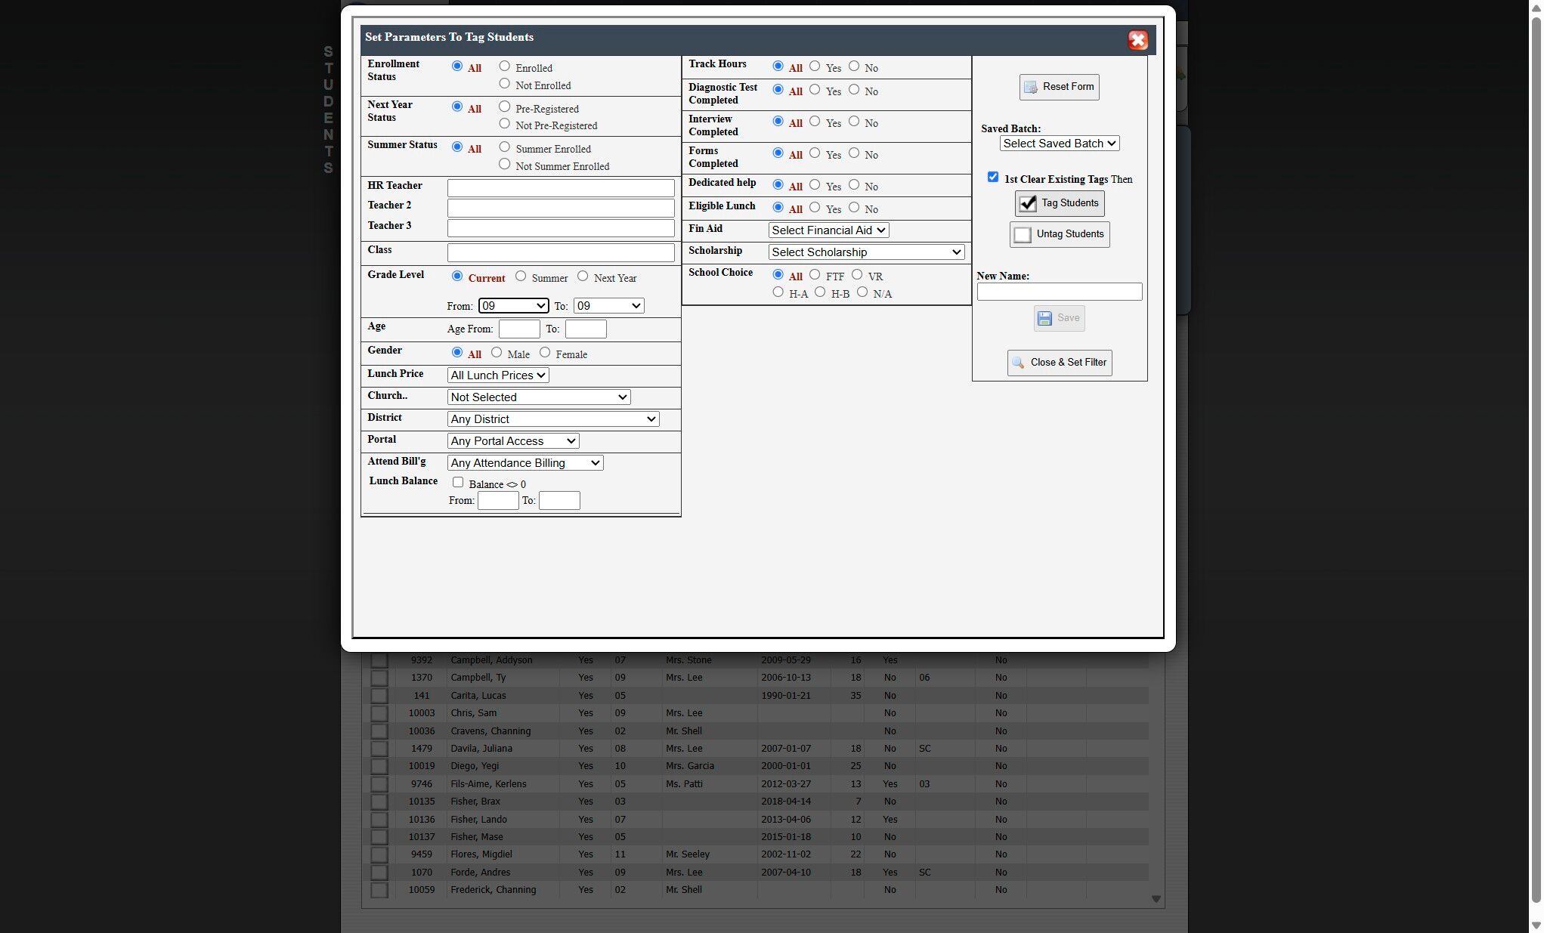
Task: Select the FTF School Choice option
Action: (x=815, y=275)
